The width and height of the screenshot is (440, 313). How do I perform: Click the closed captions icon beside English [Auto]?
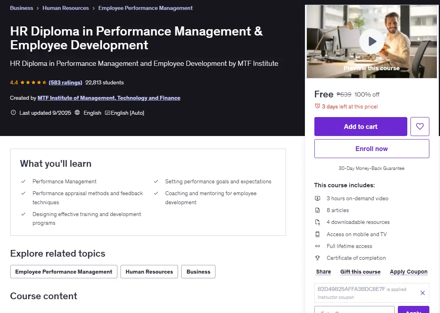pyautogui.click(x=107, y=113)
